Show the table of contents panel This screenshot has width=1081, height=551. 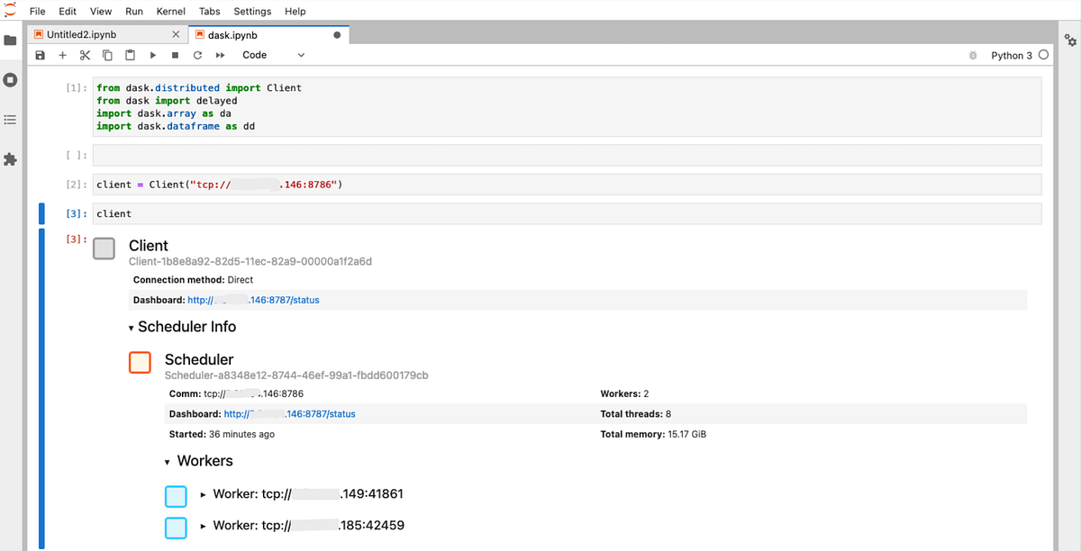(12, 119)
